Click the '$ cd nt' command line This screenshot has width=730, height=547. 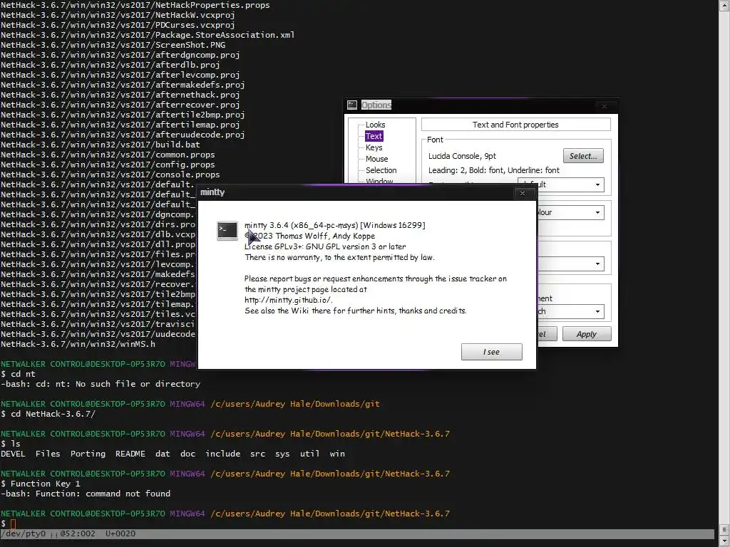[18, 374]
